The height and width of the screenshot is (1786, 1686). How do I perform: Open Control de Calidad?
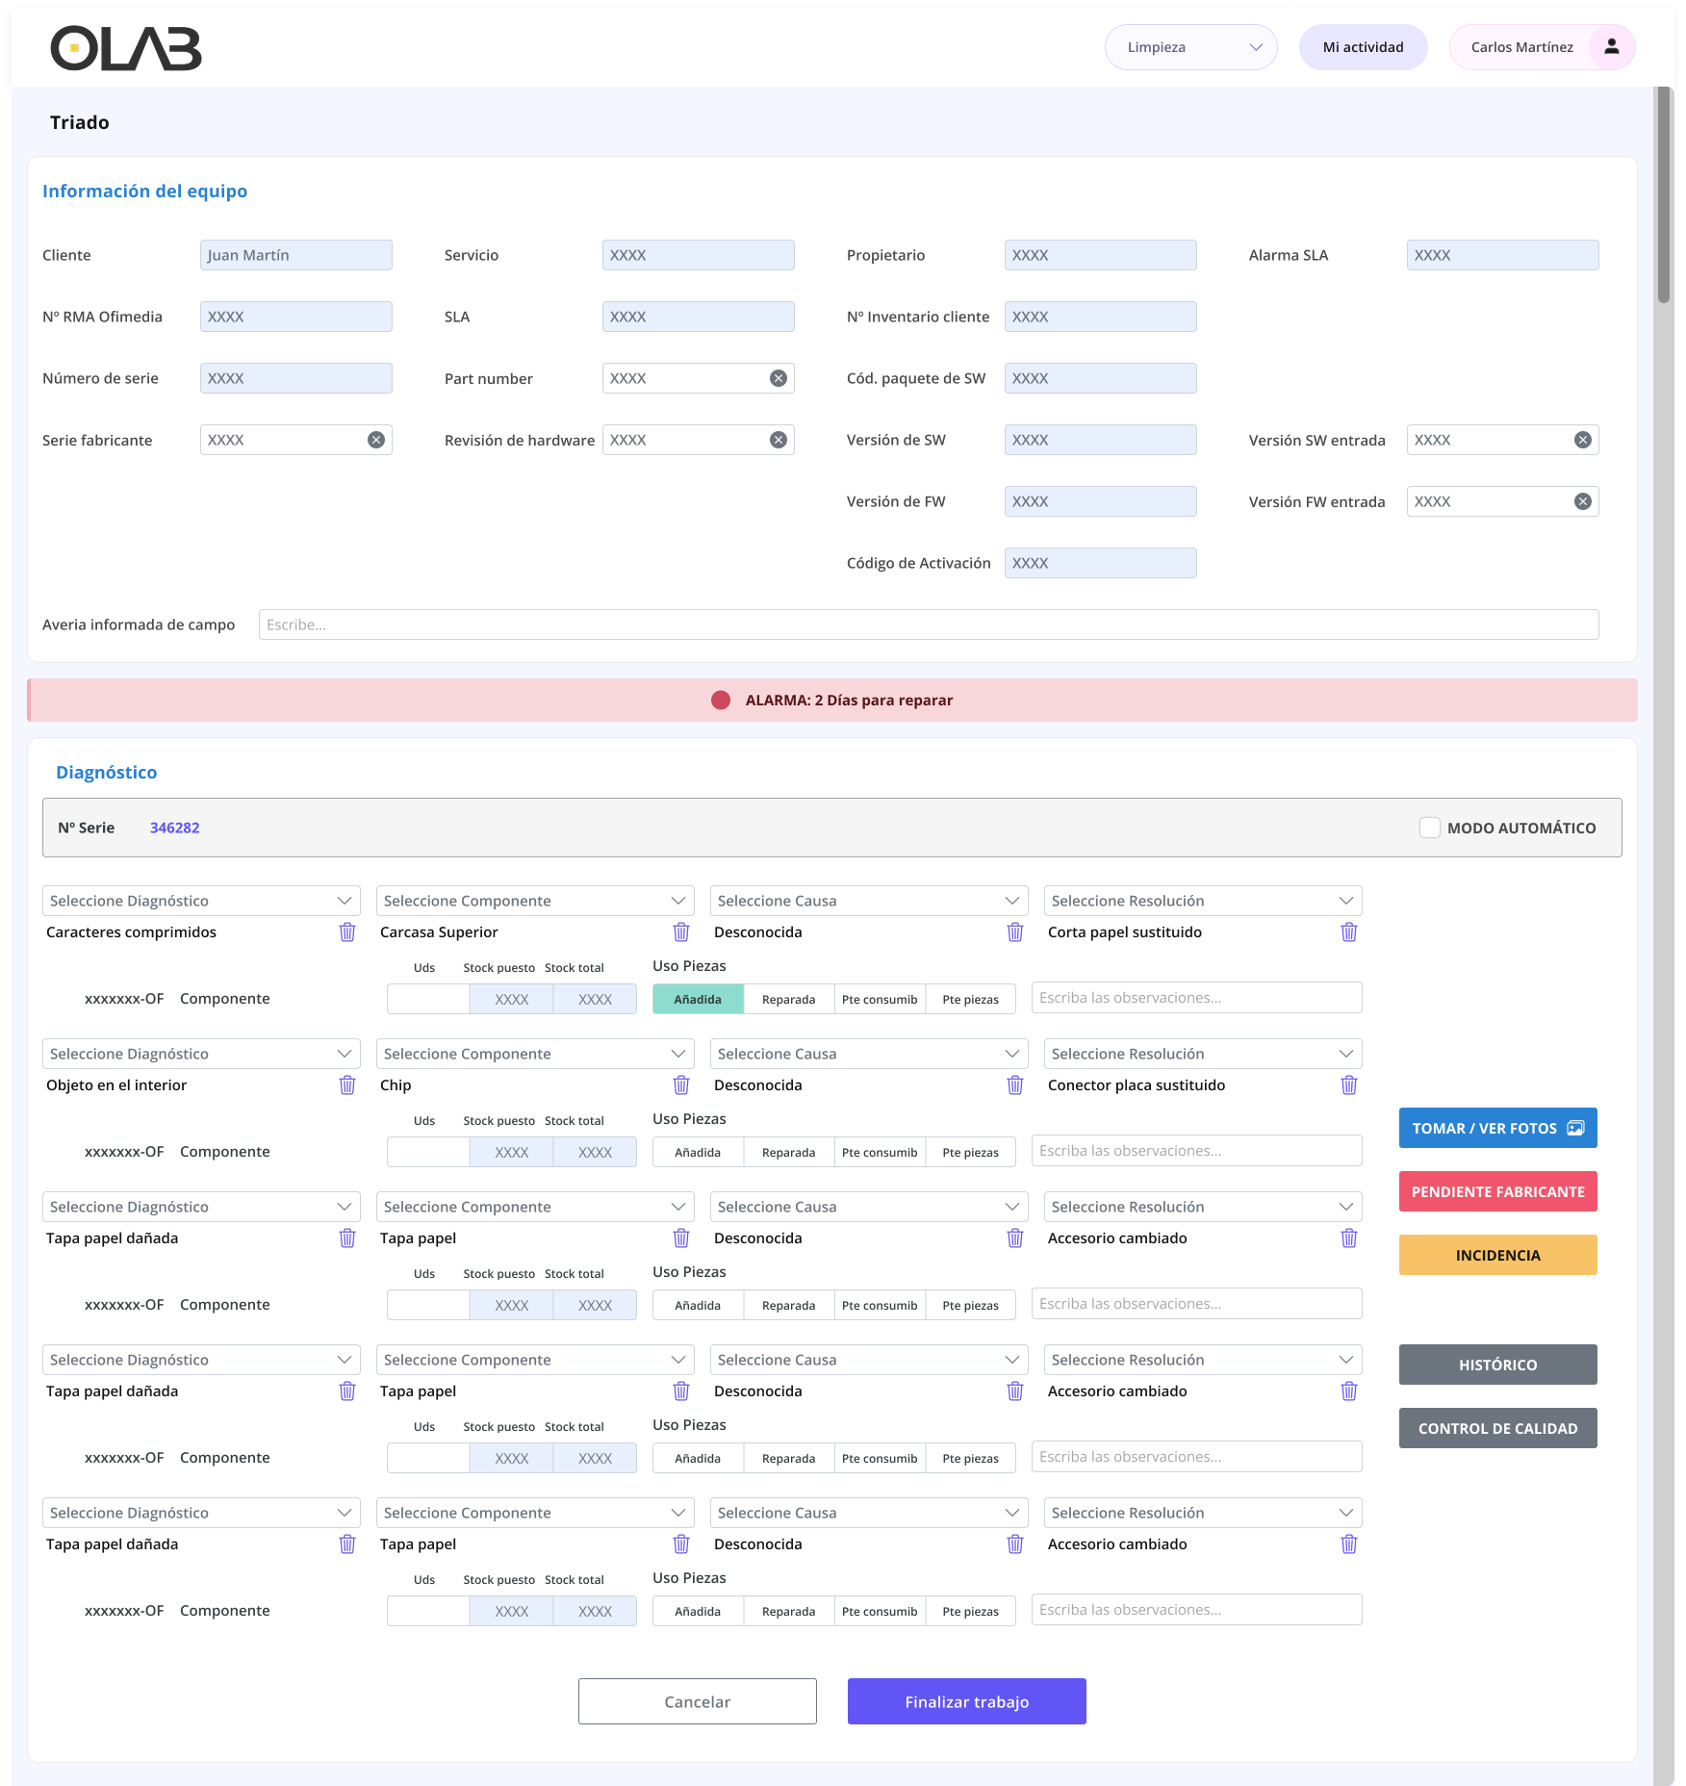[x=1498, y=1428]
